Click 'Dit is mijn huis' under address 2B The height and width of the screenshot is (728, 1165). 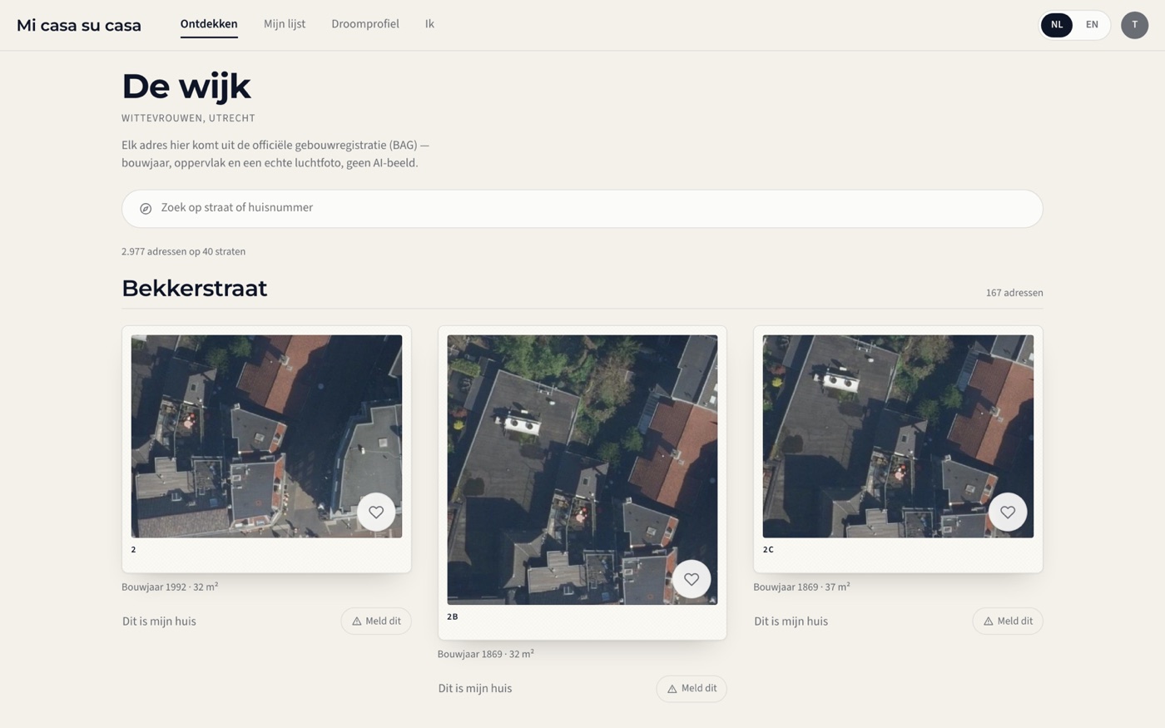click(475, 689)
